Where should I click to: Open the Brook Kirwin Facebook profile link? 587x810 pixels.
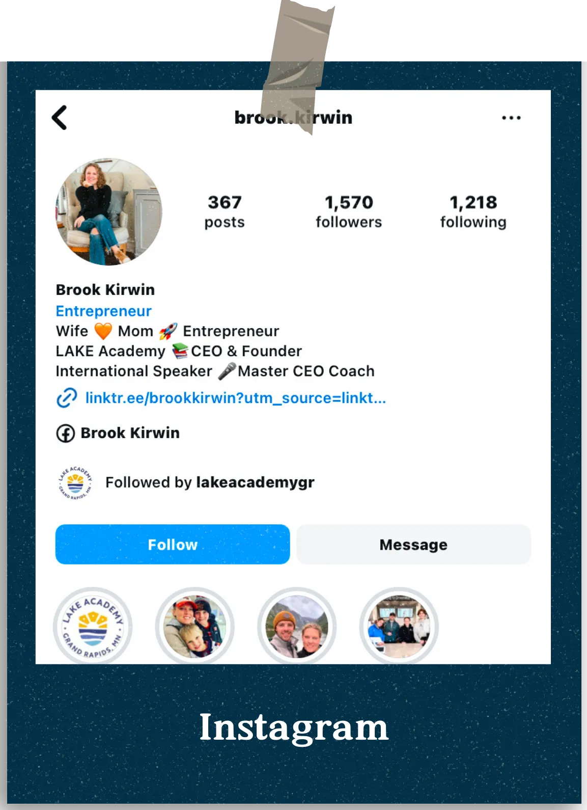(130, 433)
